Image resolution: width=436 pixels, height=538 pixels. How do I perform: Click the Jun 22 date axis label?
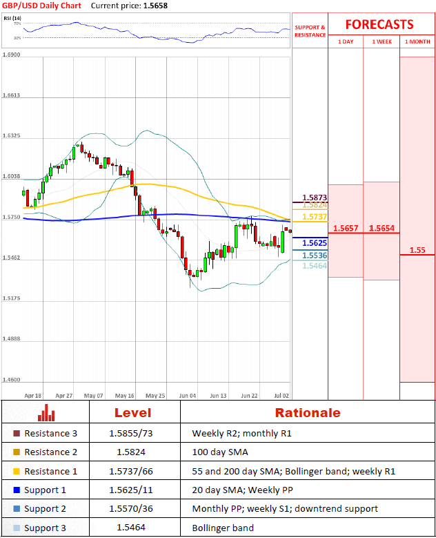pos(249,396)
